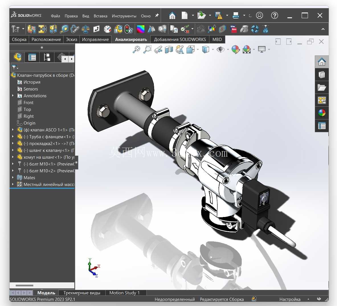This screenshot has width=337, height=306.
Task: Switch to Добавления SOLIDWORKS tab
Action: [180, 40]
